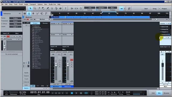Toggle the Inspector (i) icon
This screenshot has height=97, width=172.
(x=29, y=13)
